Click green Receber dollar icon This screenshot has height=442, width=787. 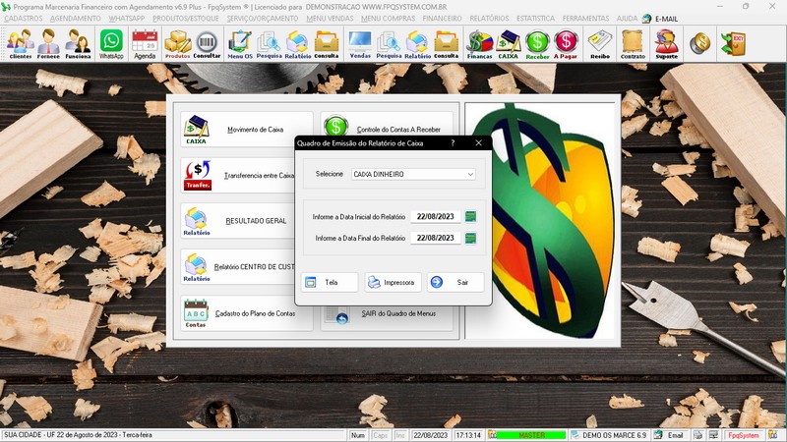coord(537,44)
